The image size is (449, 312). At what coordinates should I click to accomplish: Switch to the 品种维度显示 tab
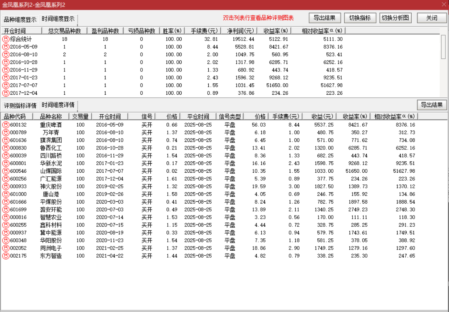20,20
